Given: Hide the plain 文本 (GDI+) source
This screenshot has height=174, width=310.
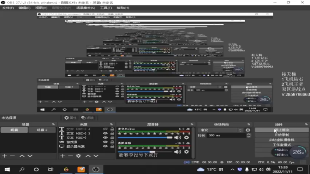Looking at the screenshot, I should (105, 138).
